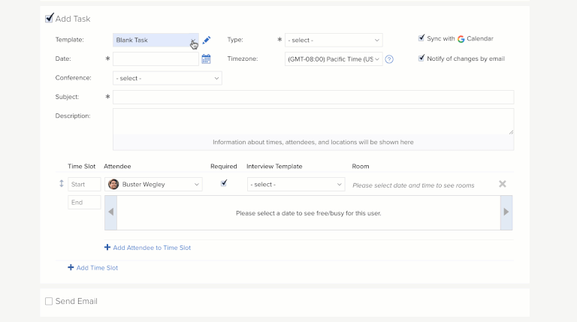Click the 'Information about times, attendees' note
The height and width of the screenshot is (322, 577).
pos(313,143)
